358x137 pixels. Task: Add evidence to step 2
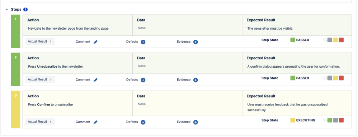click(196, 80)
